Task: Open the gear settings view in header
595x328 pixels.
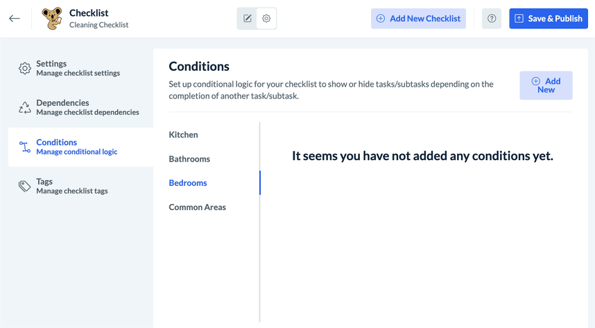Action: tap(266, 19)
